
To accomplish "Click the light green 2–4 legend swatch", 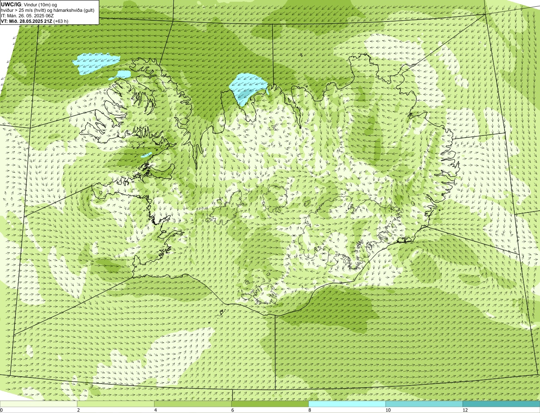I will [x=116, y=404].
